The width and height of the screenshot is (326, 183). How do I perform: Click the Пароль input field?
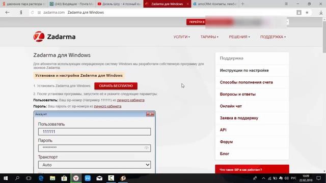pyautogui.click(x=94, y=148)
